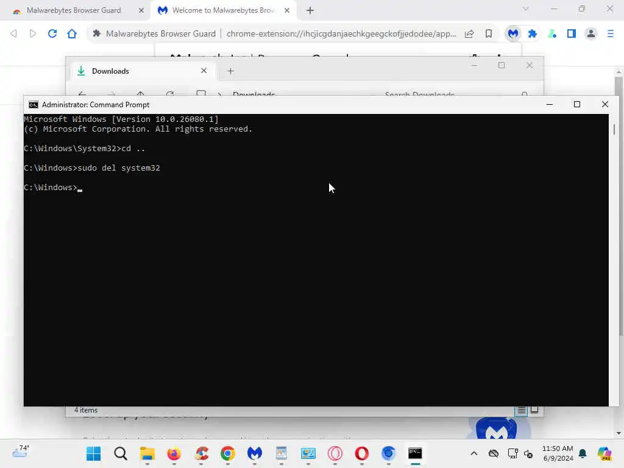Open CCleaner from the taskbar
The image size is (624, 468).
tap(201, 453)
